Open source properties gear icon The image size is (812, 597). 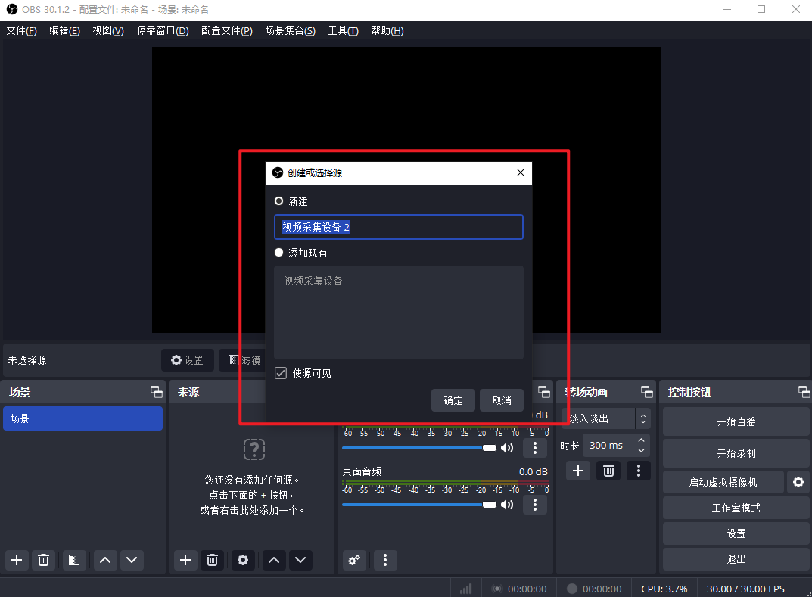click(x=242, y=560)
